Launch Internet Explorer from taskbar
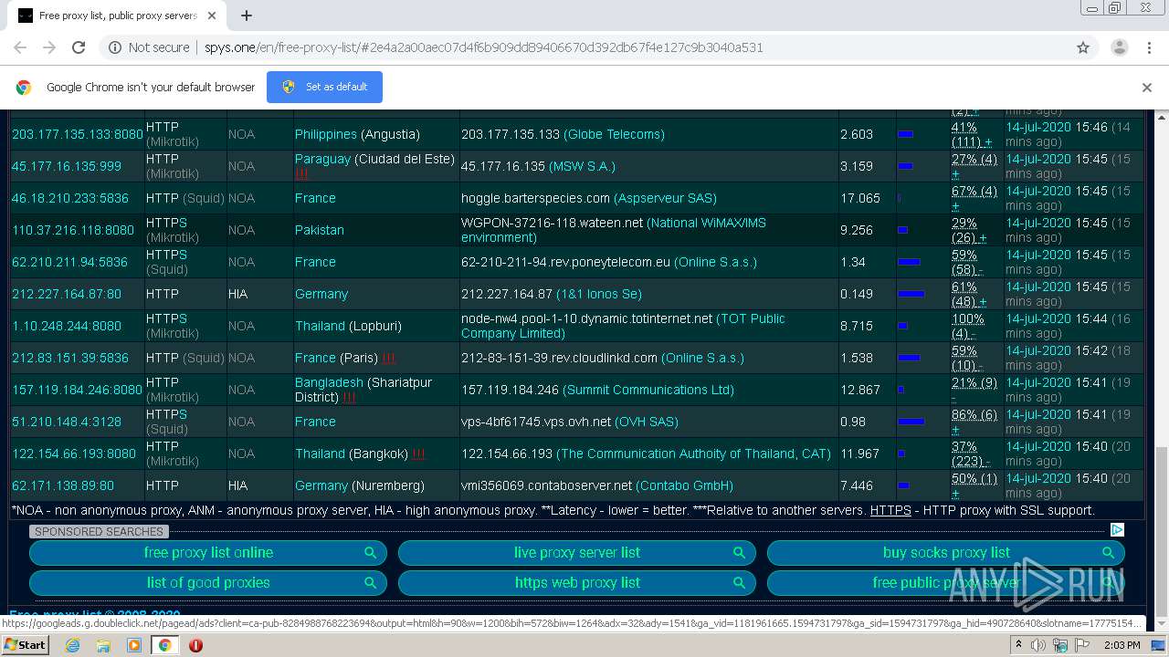This screenshot has height=657, width=1169. pyautogui.click(x=72, y=645)
